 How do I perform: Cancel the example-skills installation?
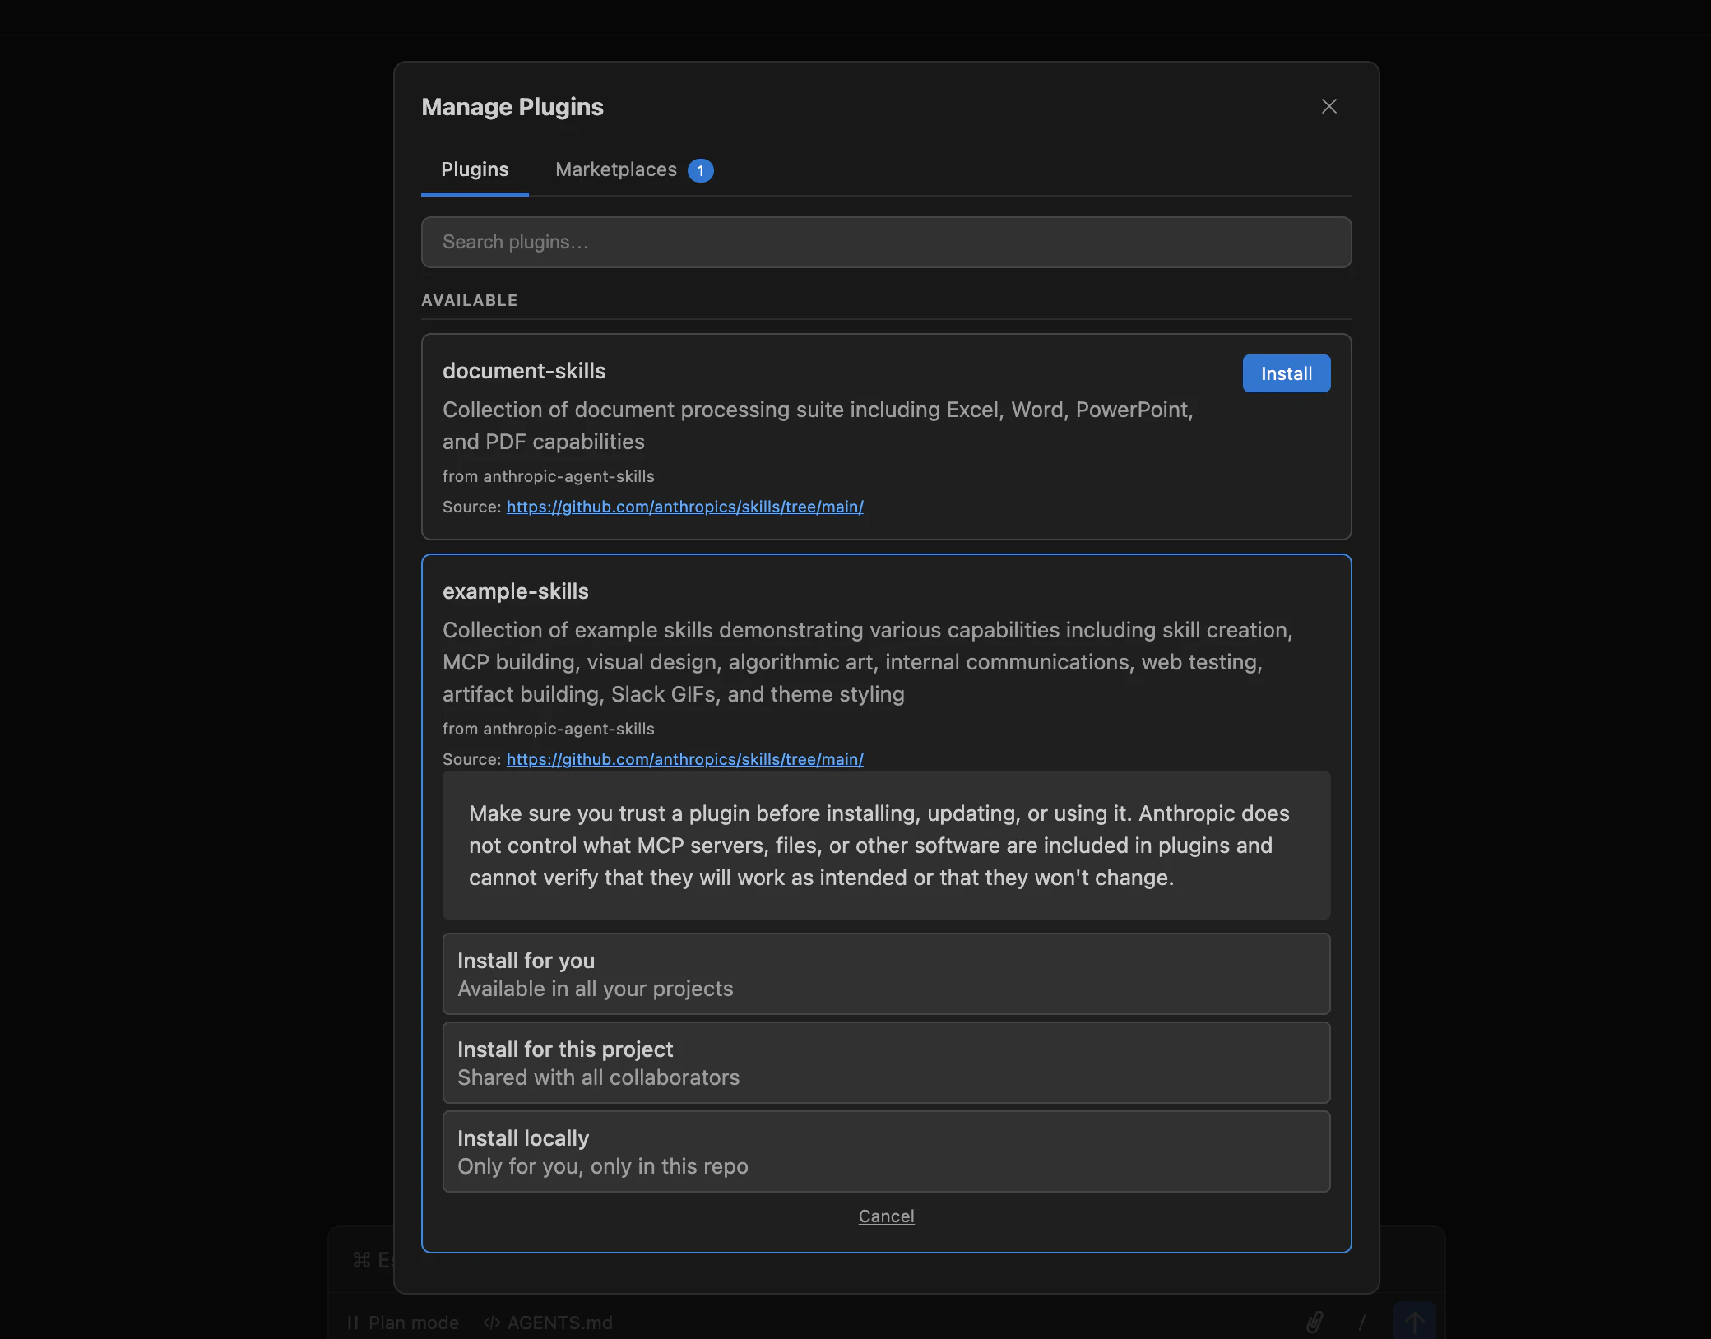(886, 1216)
